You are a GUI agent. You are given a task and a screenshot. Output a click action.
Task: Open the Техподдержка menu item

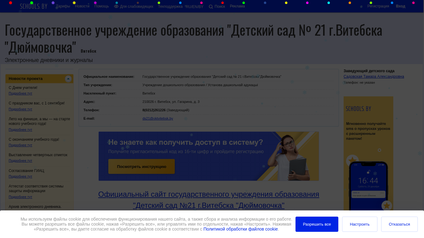tap(170, 7)
